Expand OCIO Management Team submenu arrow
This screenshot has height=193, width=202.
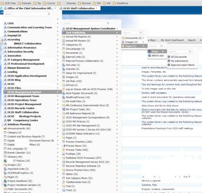tap(57, 96)
